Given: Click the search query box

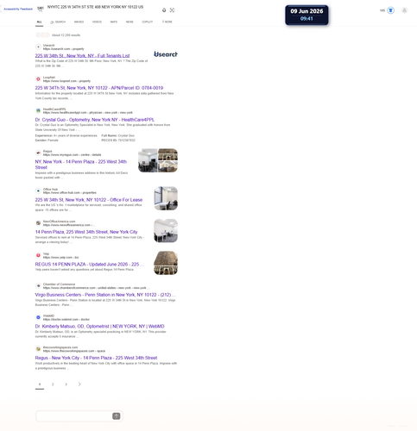Looking at the screenshot, I should point(102,7).
